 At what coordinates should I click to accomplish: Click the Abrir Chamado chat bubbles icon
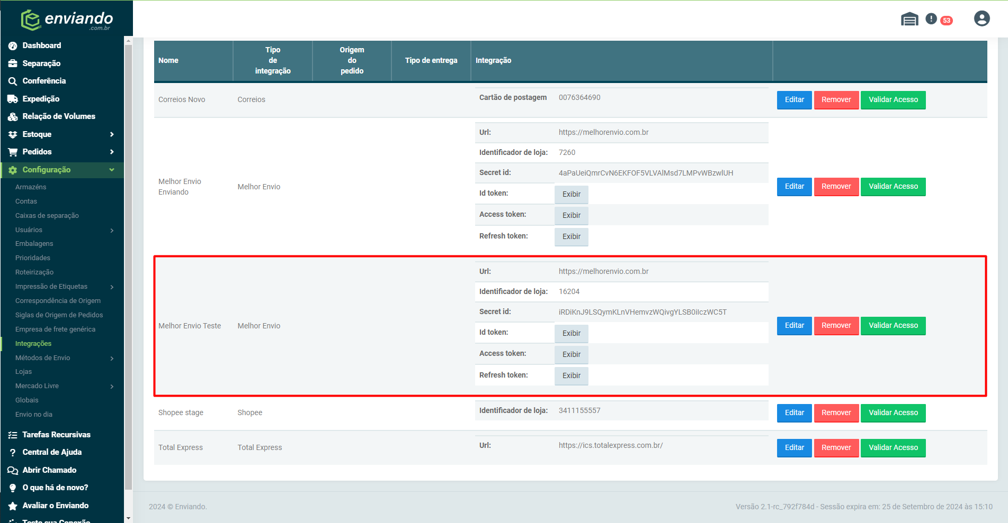[13, 471]
